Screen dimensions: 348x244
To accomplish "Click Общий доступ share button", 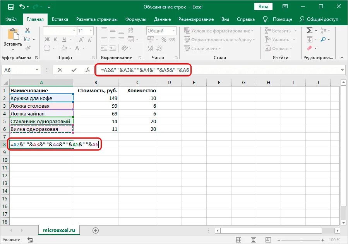I will pyautogui.click(x=319, y=19).
